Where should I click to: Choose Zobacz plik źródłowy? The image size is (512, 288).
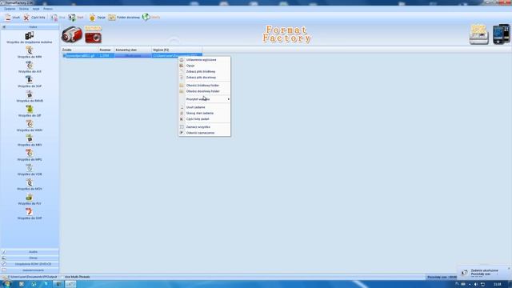coord(205,71)
